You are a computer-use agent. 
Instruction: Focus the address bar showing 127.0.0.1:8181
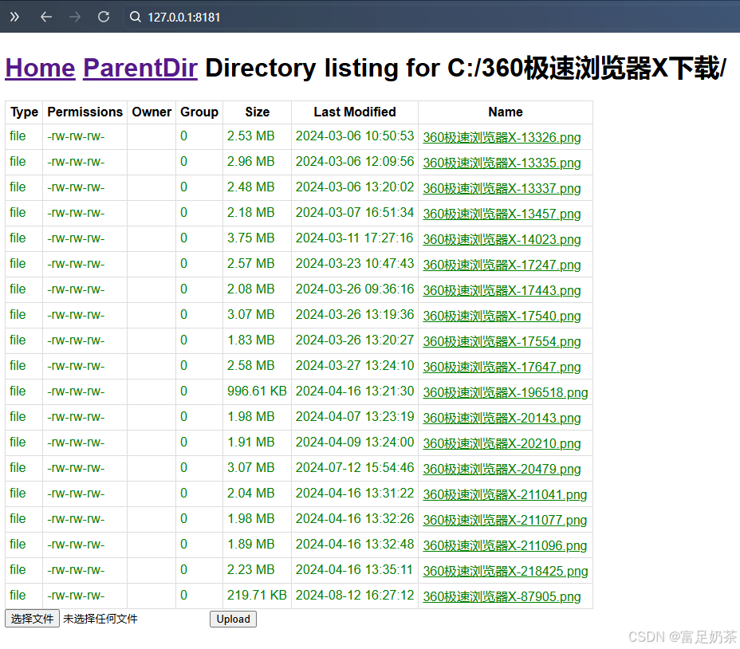tap(430, 17)
